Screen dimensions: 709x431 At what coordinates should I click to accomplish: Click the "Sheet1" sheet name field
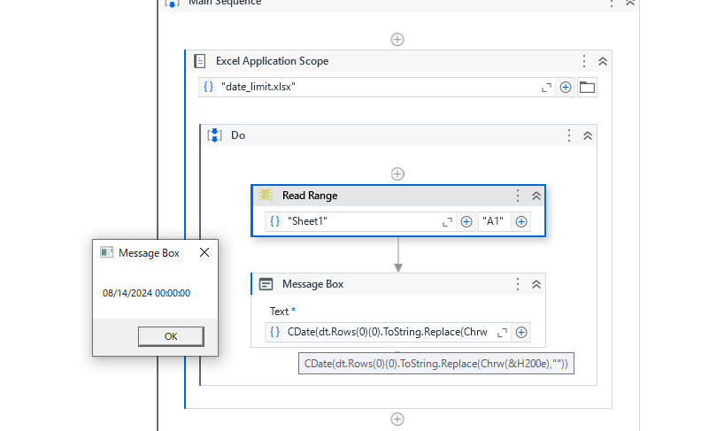pos(362,221)
